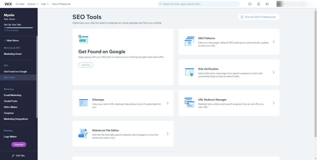Click the megaphone announcements icon
Viewport: 317px width, 160px height.
267,4
